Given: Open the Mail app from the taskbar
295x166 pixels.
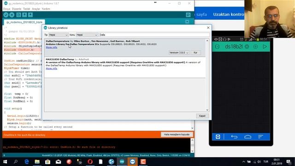Looking at the screenshot, I should click(x=59, y=162).
